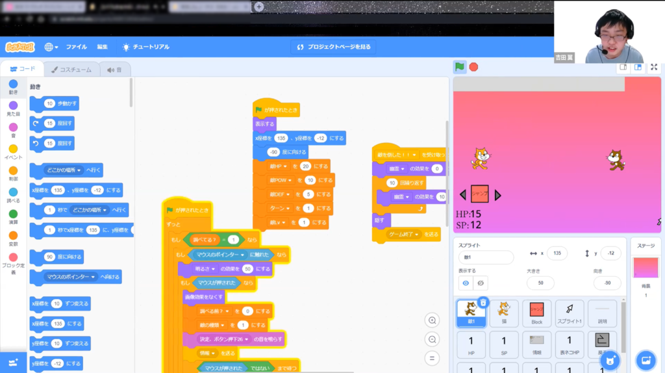Select the イベント block category
Image resolution: width=665 pixels, height=373 pixels.
click(13, 152)
